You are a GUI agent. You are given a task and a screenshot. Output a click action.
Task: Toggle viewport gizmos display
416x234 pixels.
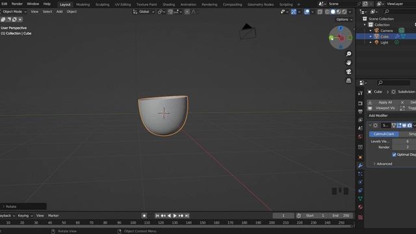tap(294, 12)
